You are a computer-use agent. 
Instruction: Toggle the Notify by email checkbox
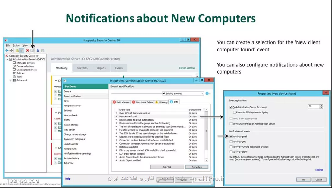click(231, 136)
